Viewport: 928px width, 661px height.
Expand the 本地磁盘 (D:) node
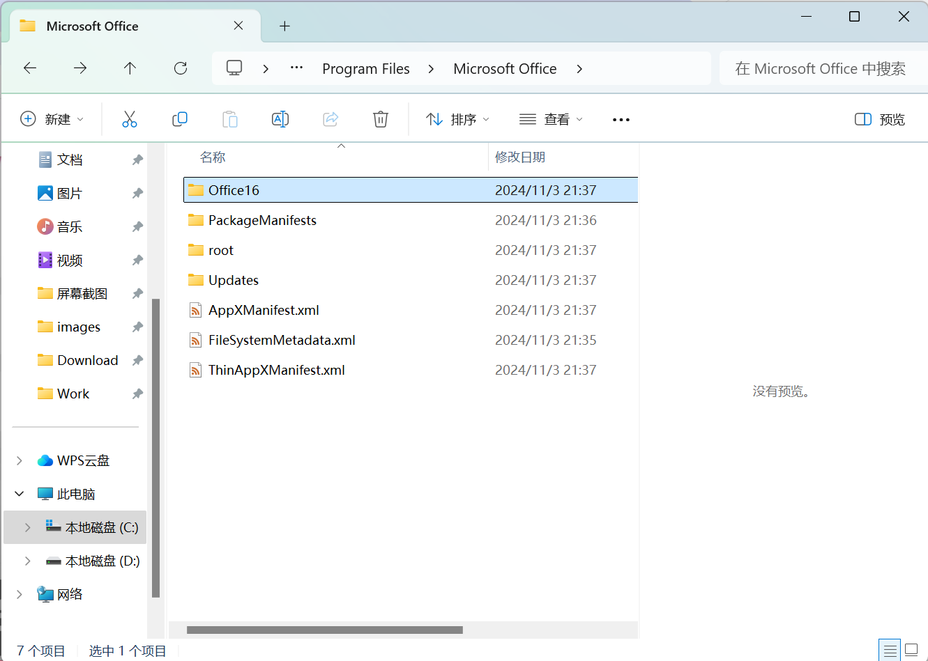pyautogui.click(x=28, y=561)
